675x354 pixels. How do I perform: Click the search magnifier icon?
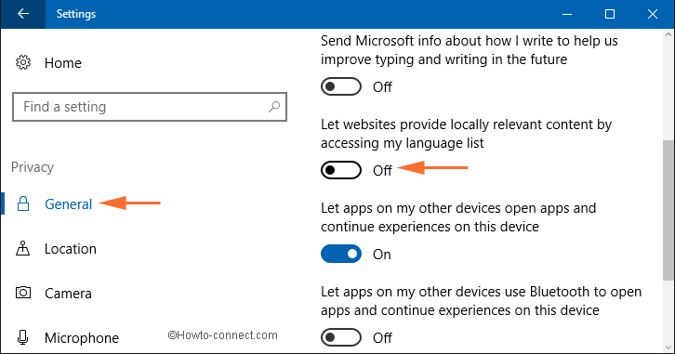[x=273, y=107]
